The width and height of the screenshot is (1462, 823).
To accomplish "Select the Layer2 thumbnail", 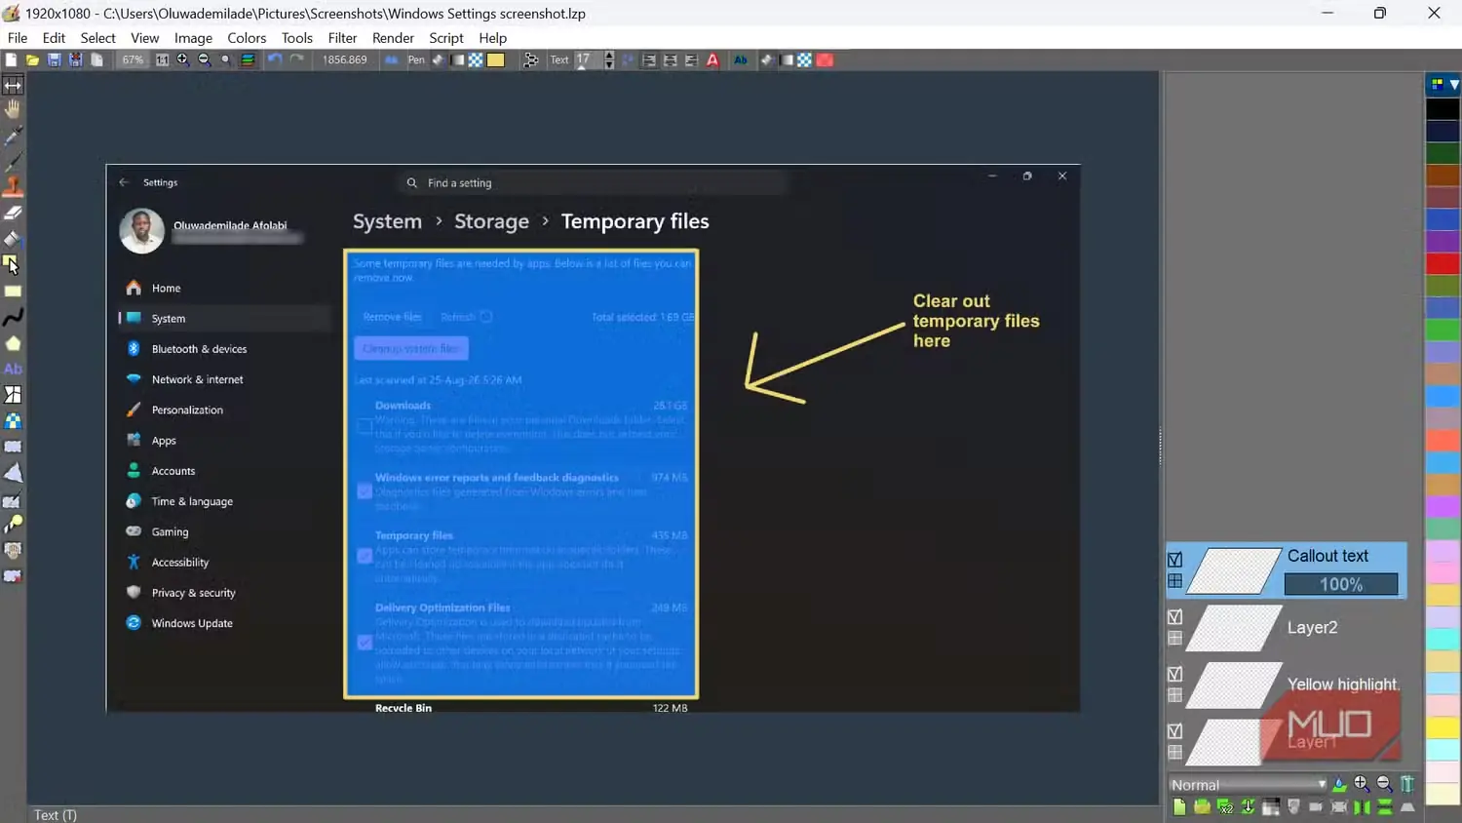I will (x=1234, y=628).
